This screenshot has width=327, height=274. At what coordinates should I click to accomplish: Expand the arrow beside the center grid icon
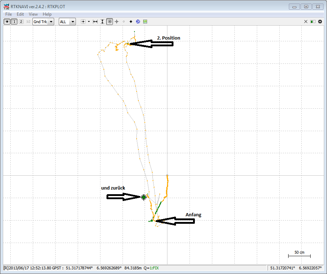pos(89,22)
